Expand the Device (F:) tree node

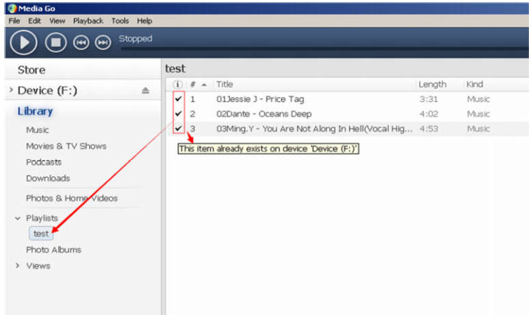11,90
